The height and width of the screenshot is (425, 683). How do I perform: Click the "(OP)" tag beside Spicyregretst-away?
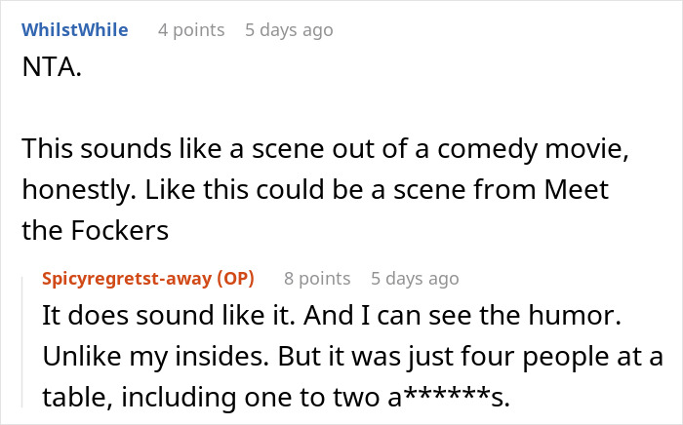(232, 279)
